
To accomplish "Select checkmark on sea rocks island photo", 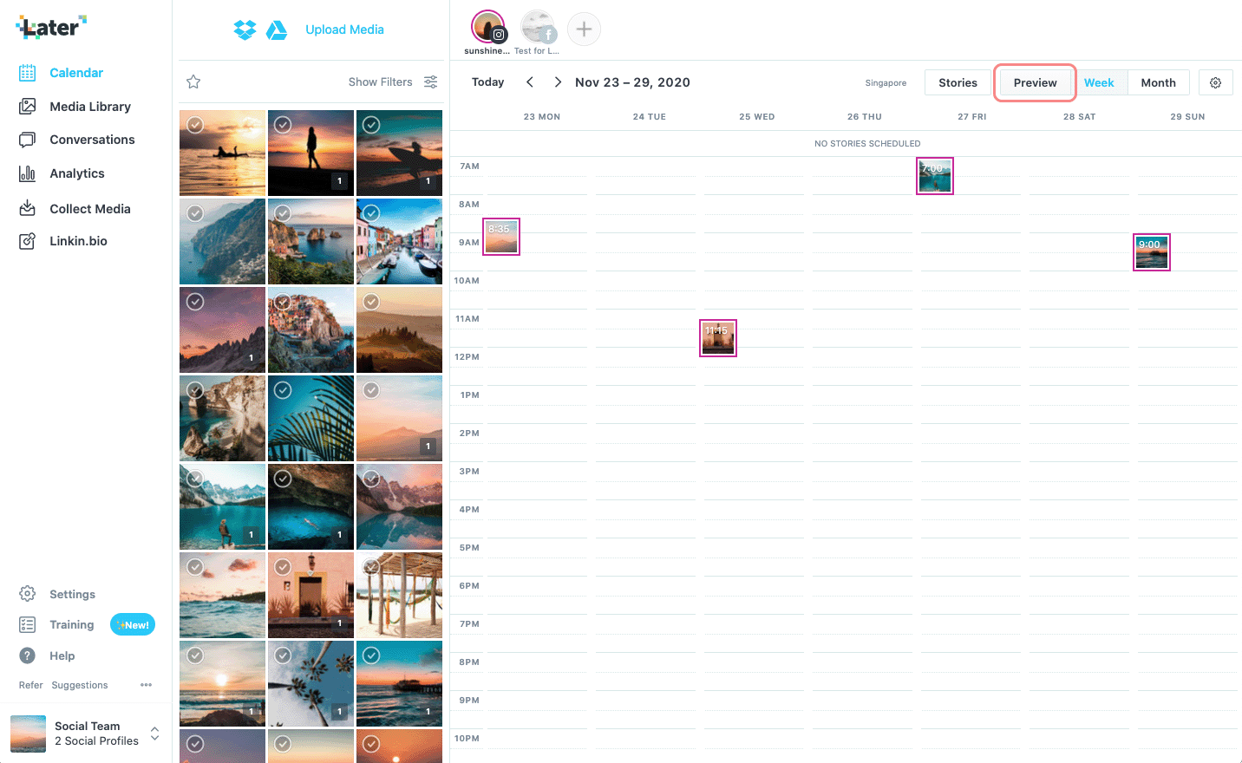I will (283, 213).
